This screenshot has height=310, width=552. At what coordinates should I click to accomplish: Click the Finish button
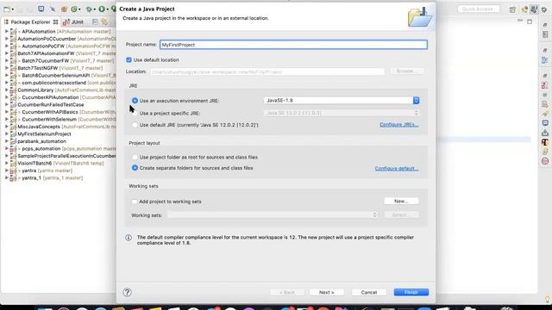pyautogui.click(x=411, y=293)
